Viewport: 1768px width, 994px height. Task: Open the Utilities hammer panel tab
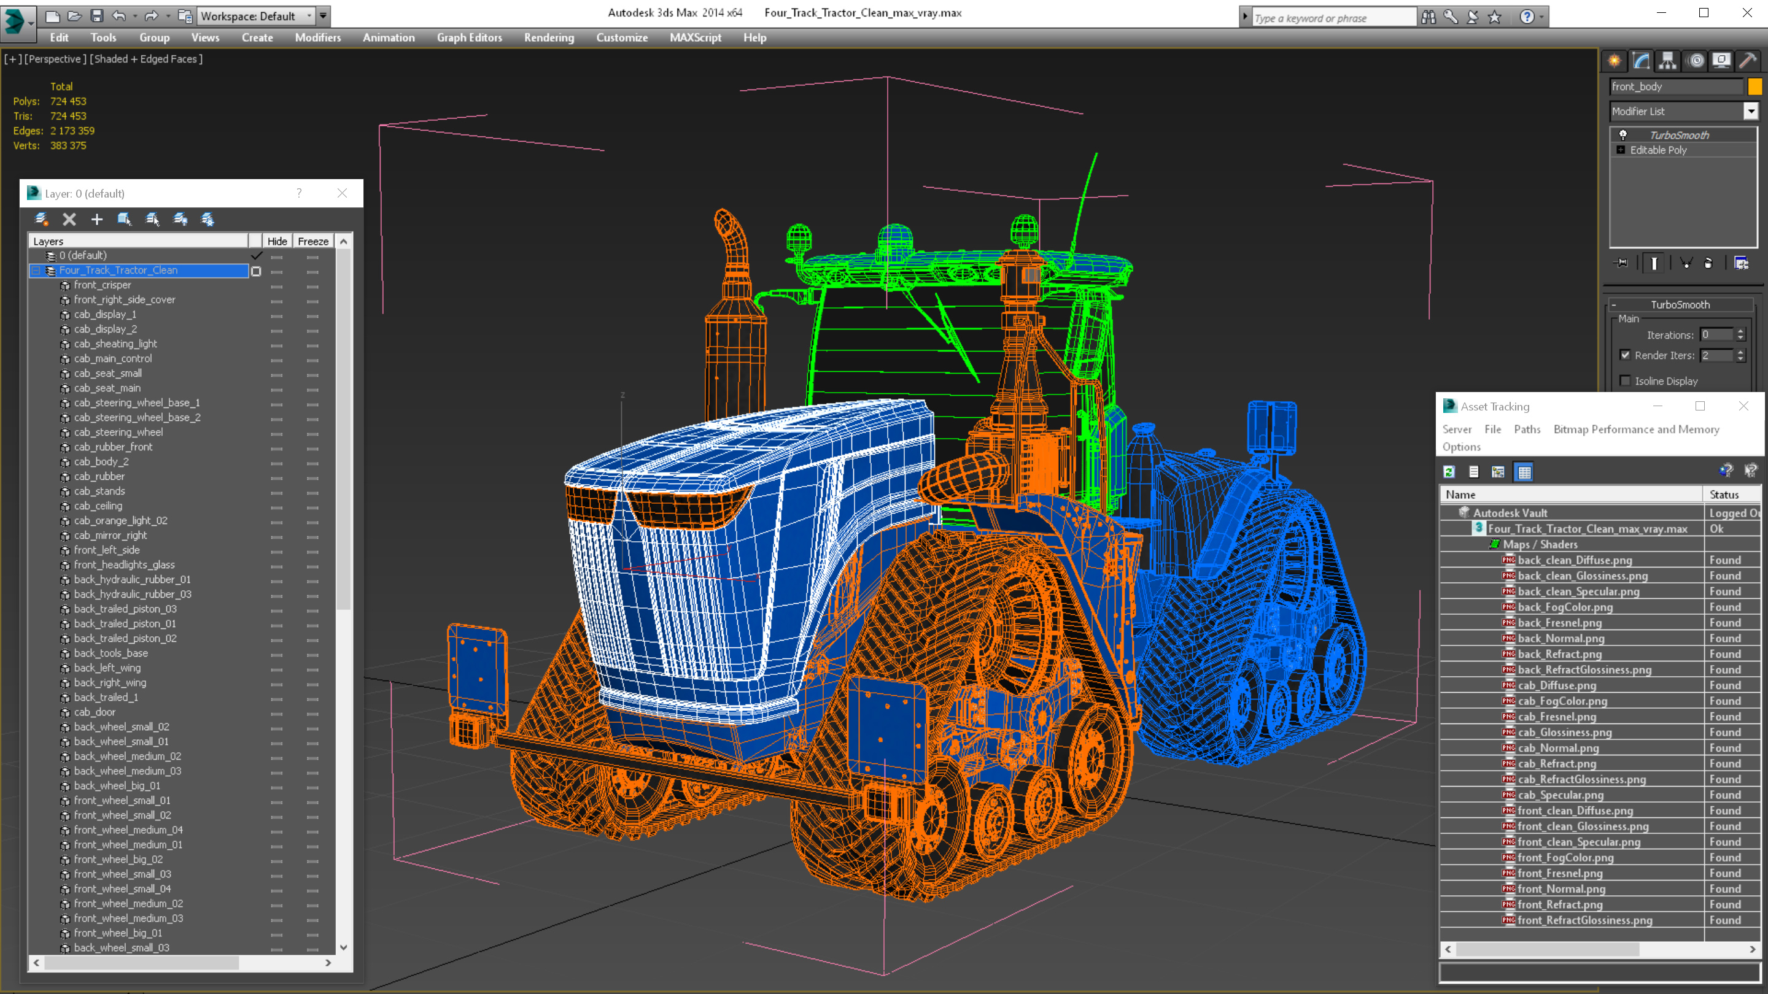pos(1748,61)
